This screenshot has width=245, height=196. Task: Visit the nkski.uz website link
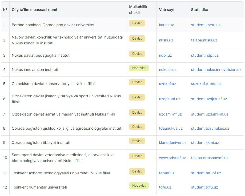(x=166, y=40)
